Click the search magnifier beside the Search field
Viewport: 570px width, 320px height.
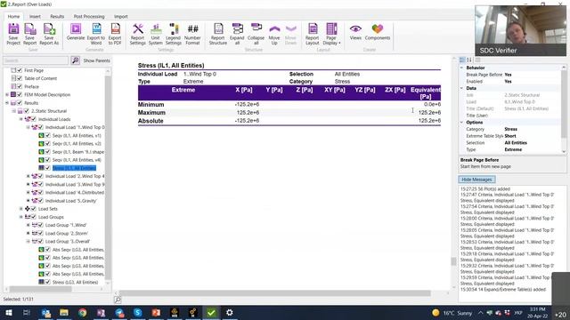click(x=75, y=60)
